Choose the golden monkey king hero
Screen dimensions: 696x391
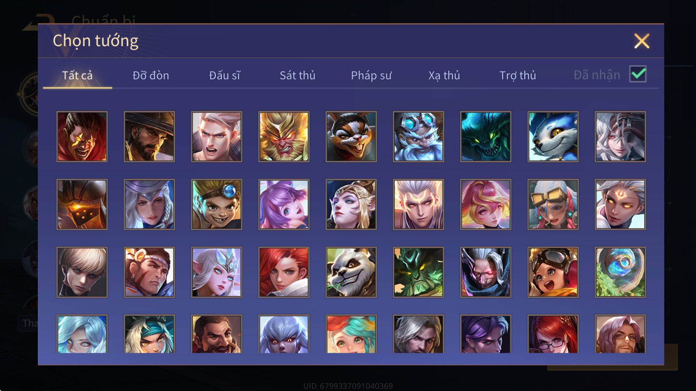(284, 137)
